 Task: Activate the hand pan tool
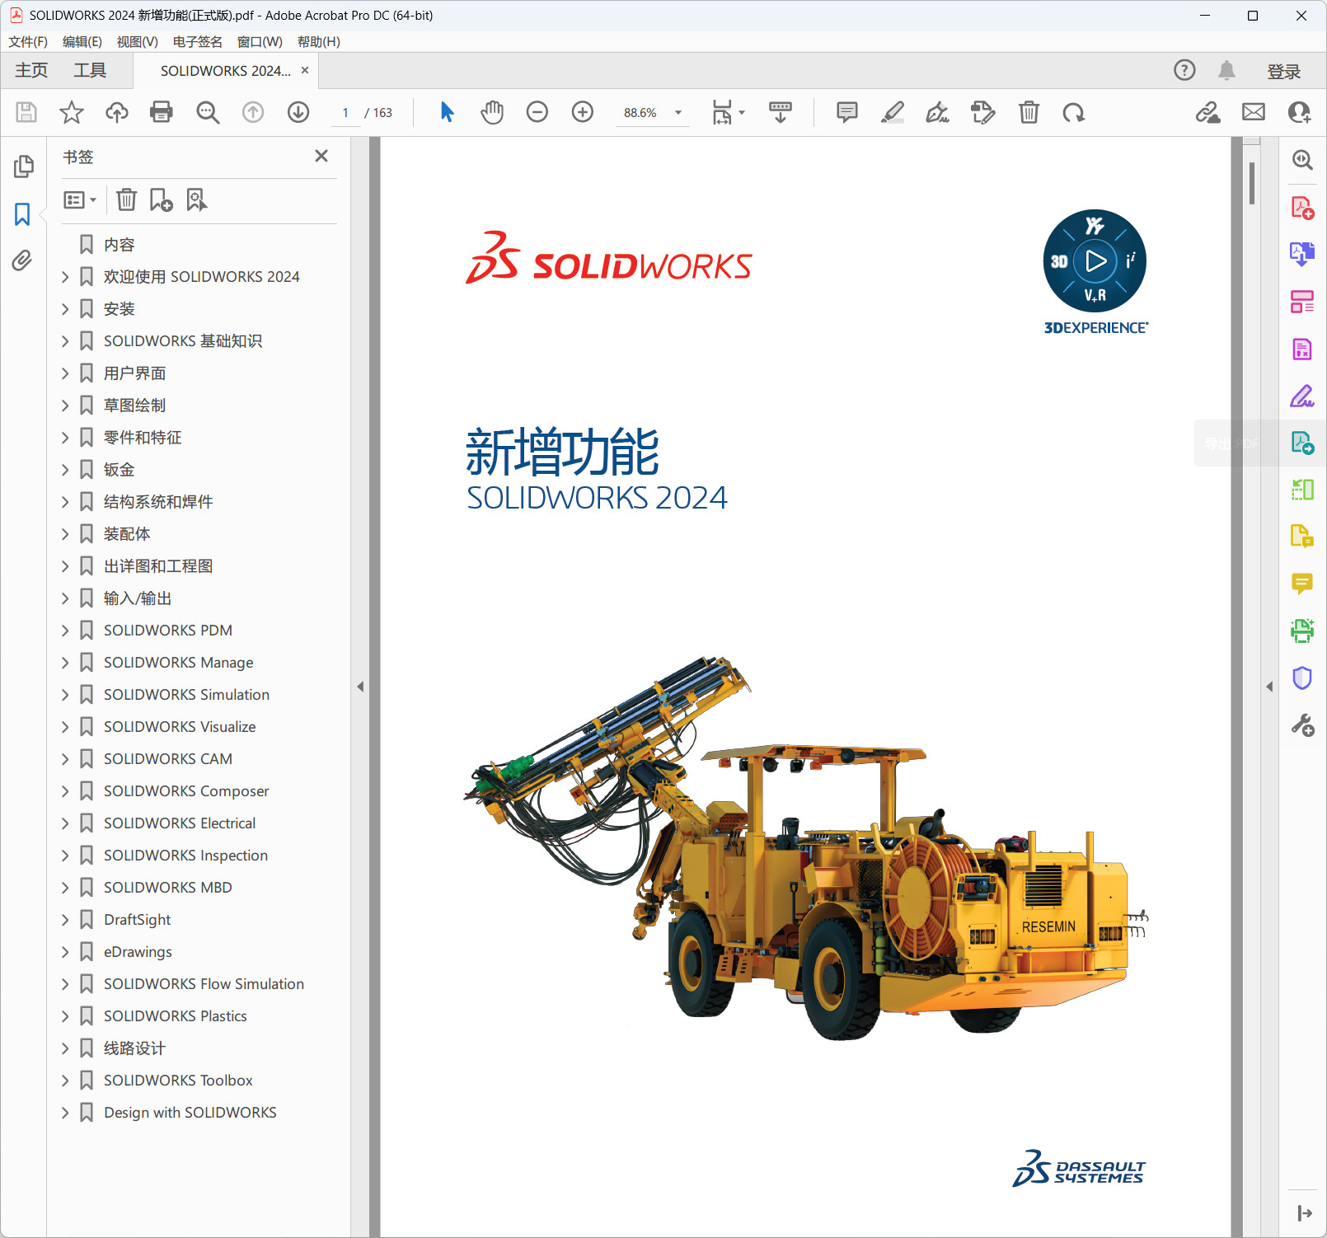tap(492, 112)
